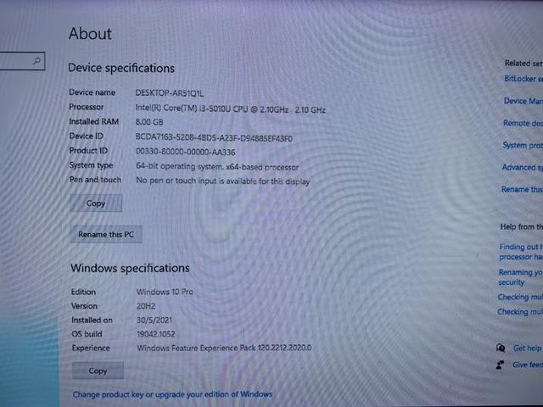Open Change product key or upgrade link

pos(172,394)
